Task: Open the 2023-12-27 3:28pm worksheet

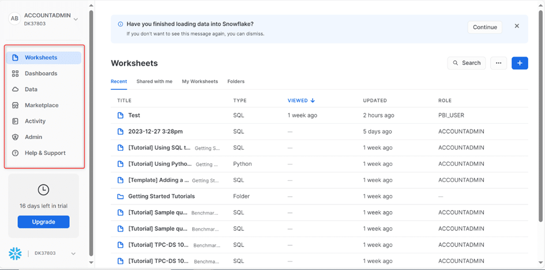Action: (x=155, y=131)
